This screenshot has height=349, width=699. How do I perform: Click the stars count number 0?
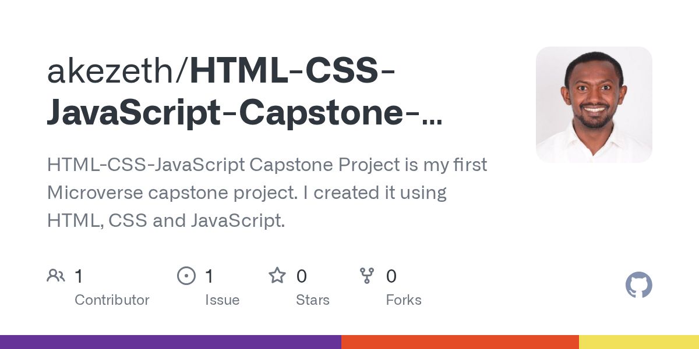coord(301,276)
